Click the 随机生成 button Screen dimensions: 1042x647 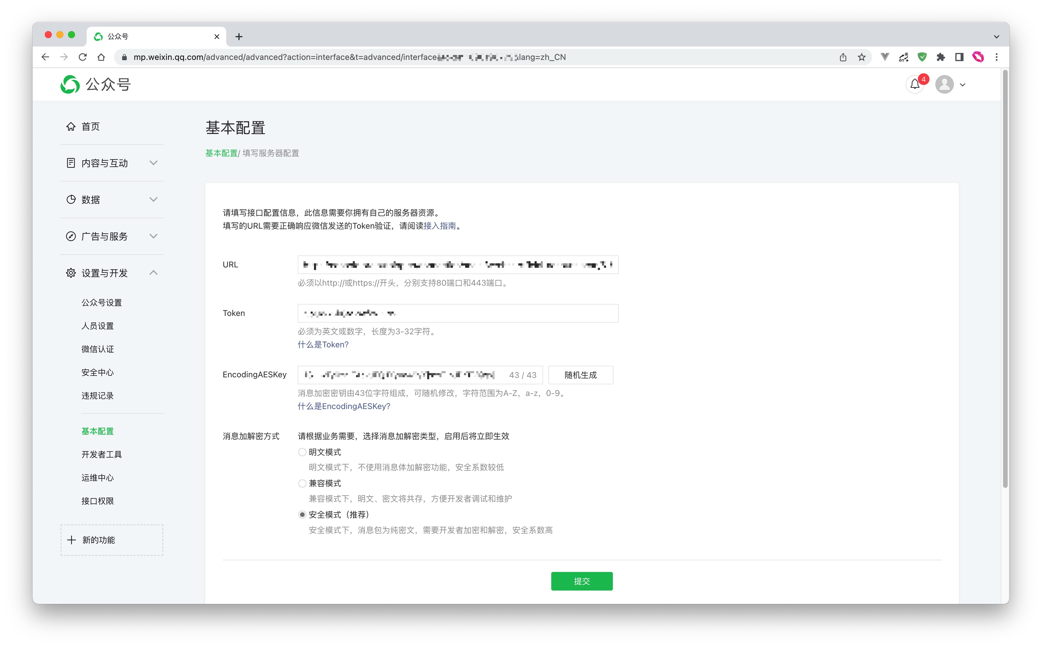pyautogui.click(x=580, y=375)
